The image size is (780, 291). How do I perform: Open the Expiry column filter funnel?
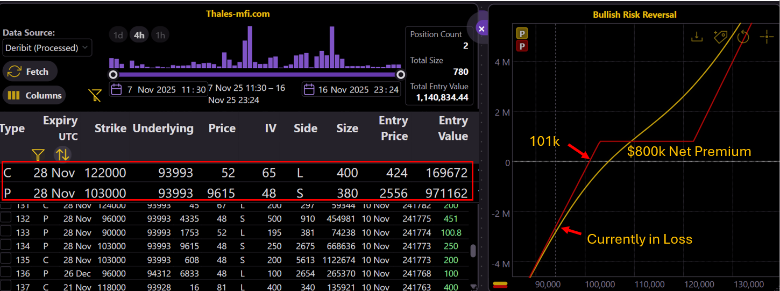point(38,155)
